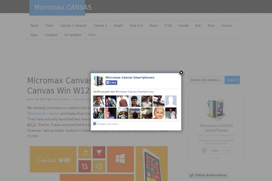Focus the Search this website field
Screen dimensions: 272x181
[206, 80]
